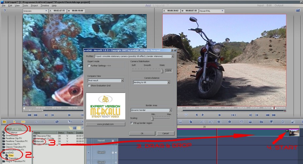Click the question mark help icon at top left
The image size is (303, 164).
(x=5, y=11)
